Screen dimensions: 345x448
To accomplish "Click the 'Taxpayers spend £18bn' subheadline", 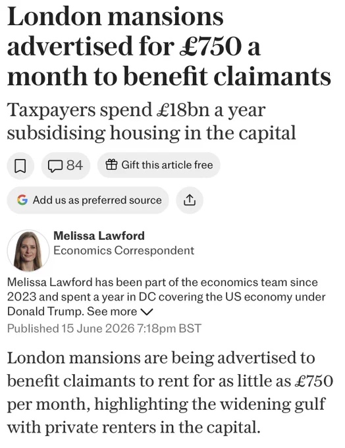I will coord(151,121).
